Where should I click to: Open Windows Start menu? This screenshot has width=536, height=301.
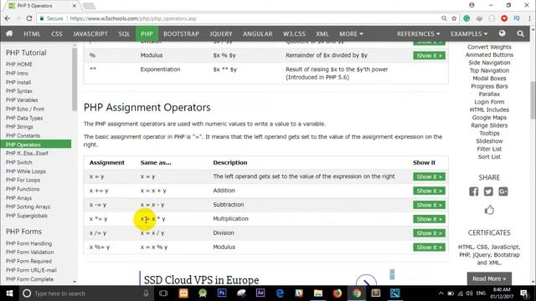coord(9,293)
